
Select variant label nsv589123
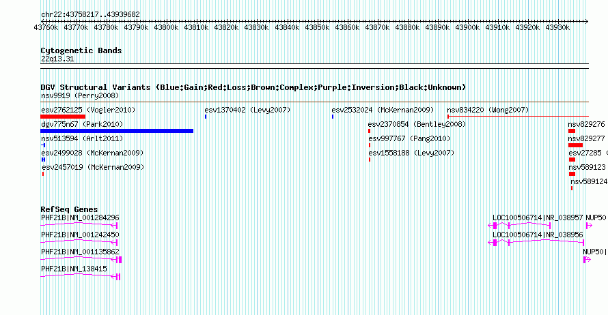point(587,167)
